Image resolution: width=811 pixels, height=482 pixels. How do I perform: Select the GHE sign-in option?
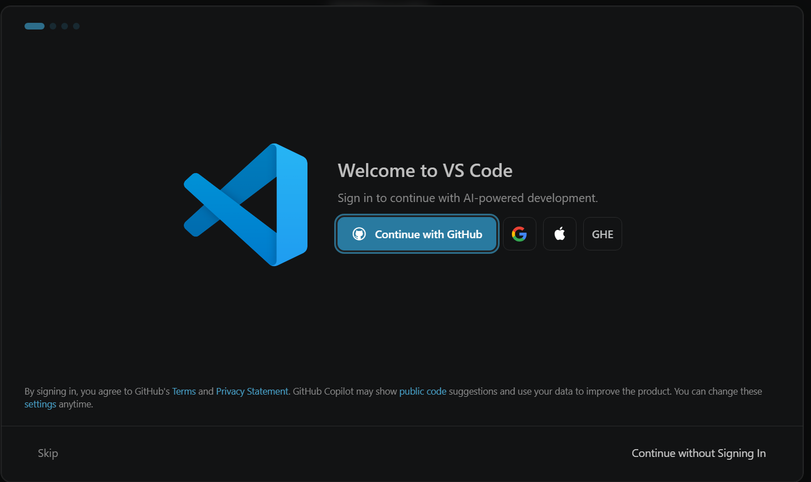pyautogui.click(x=602, y=234)
